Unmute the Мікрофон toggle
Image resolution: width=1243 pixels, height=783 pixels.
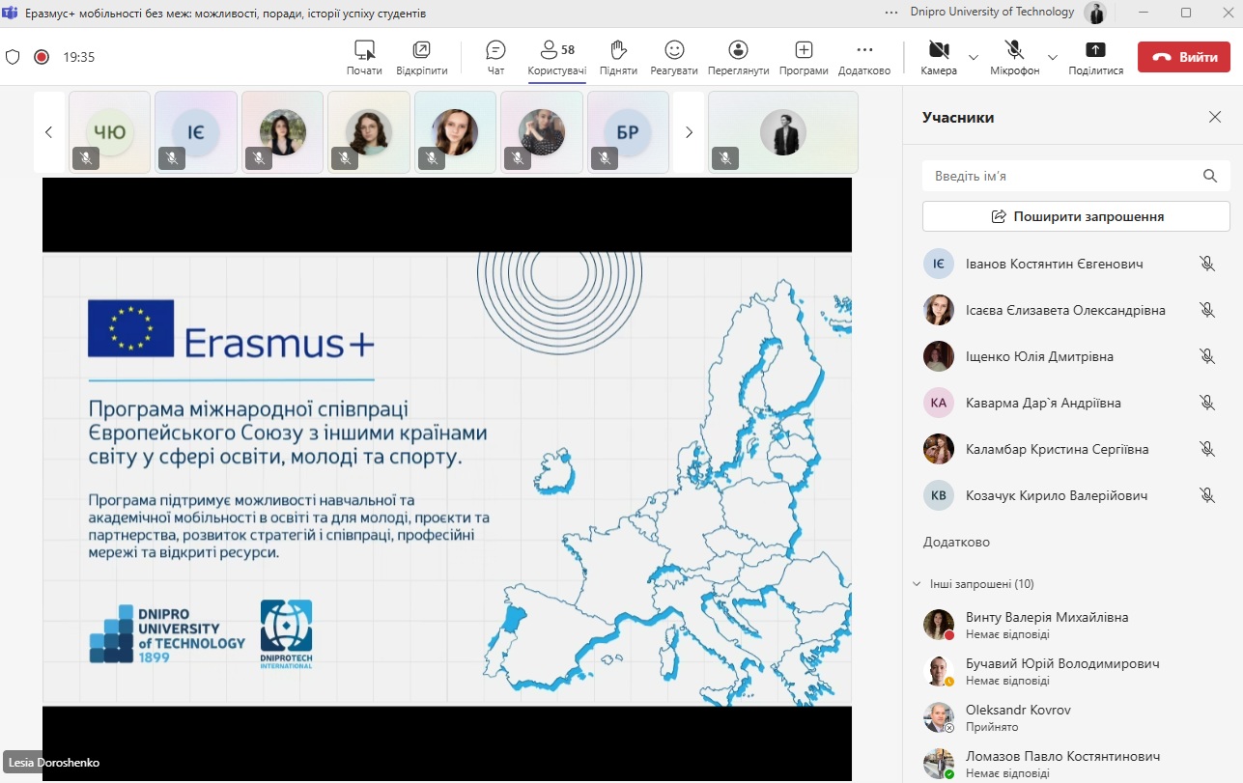(x=1014, y=57)
